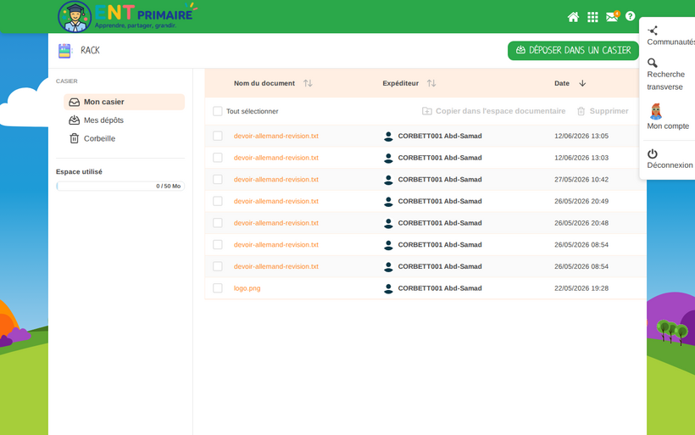Click sender avatar on the 12/06/2026 13:05 row
The image size is (695, 435).
pos(388,137)
